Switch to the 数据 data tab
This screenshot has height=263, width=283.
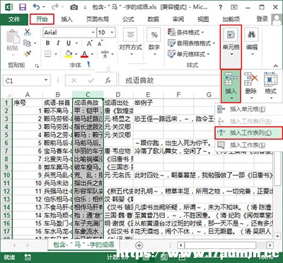point(154,19)
